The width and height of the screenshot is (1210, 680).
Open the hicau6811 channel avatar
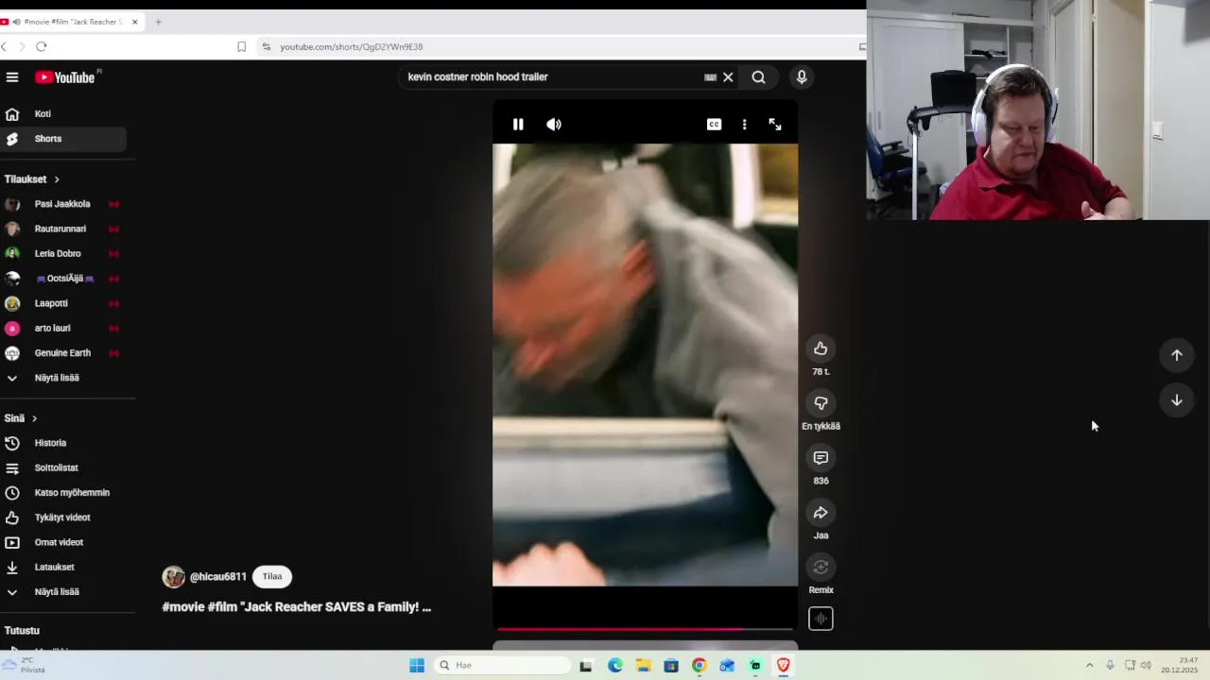tap(174, 577)
